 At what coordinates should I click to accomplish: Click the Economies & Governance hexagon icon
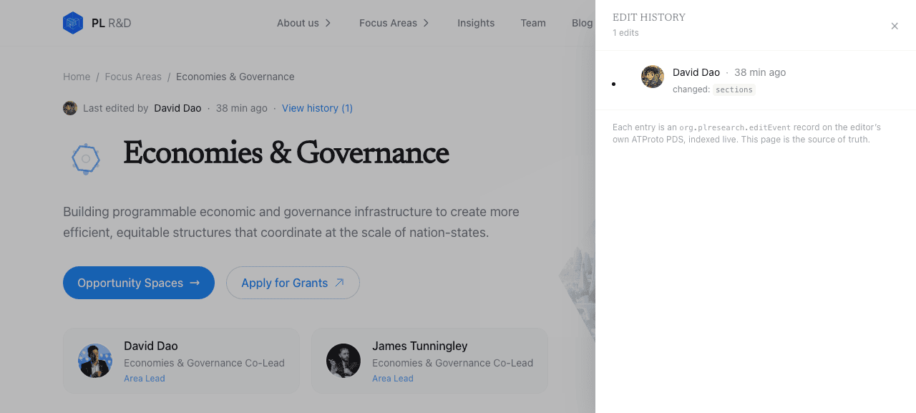click(x=86, y=158)
